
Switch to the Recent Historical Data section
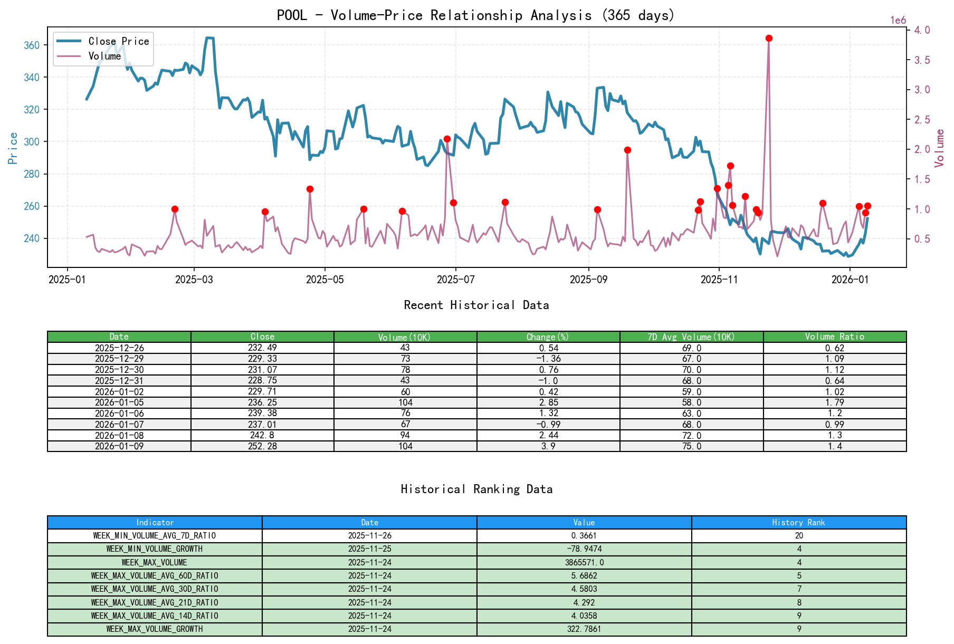476,305
